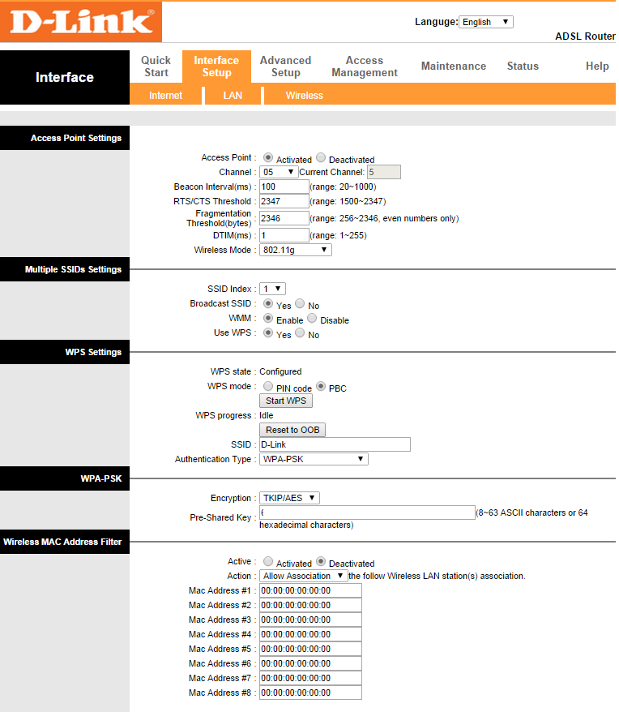
Task: Open the Language dropdown
Action: [x=485, y=22]
